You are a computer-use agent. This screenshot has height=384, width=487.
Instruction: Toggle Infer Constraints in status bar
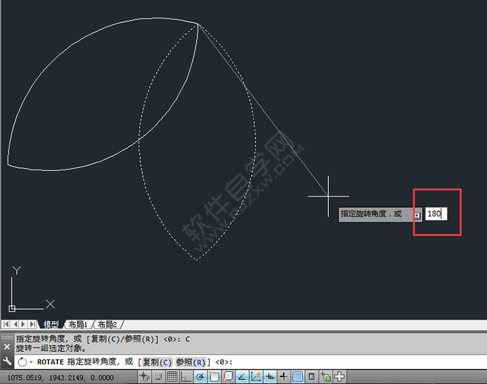click(144, 377)
